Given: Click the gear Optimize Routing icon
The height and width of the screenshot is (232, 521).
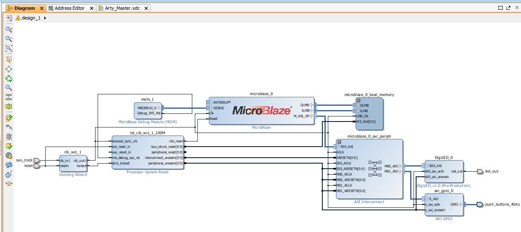Looking at the screenshot, I should (x=9, y=156).
